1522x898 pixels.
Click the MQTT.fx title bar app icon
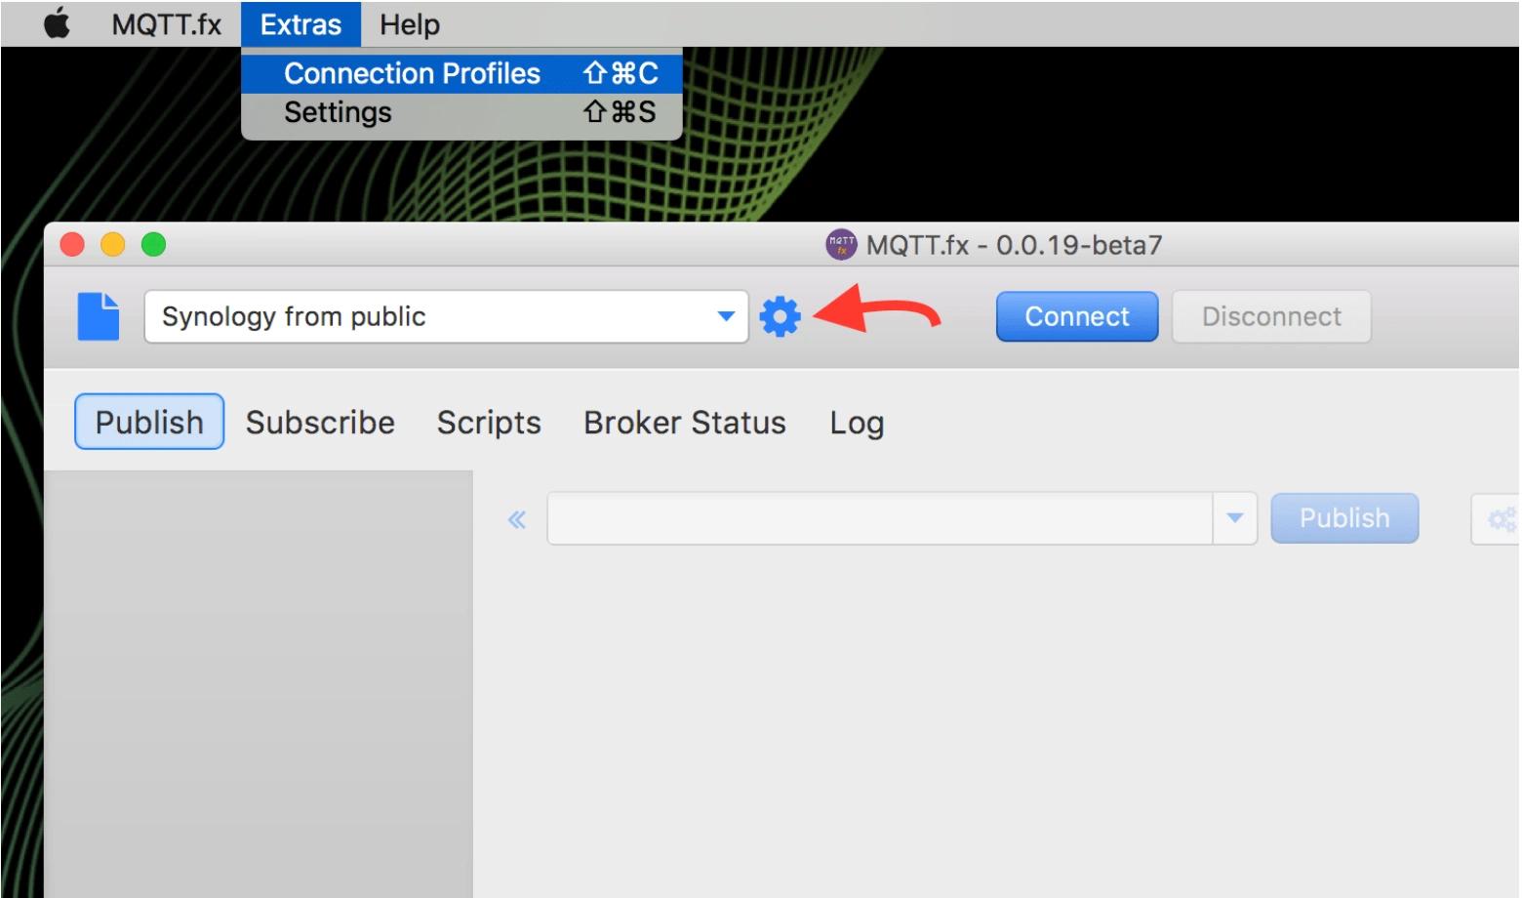tap(840, 245)
